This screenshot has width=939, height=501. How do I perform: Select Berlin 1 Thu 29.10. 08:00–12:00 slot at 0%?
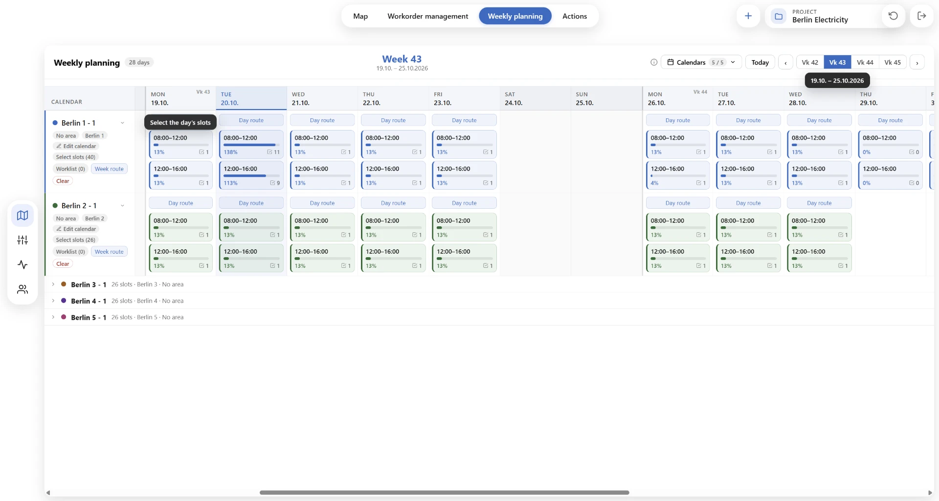click(x=891, y=144)
